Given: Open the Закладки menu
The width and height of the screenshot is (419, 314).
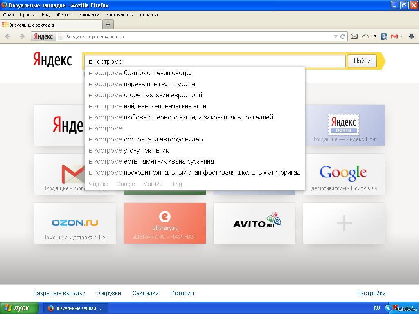Looking at the screenshot, I should click(x=89, y=15).
